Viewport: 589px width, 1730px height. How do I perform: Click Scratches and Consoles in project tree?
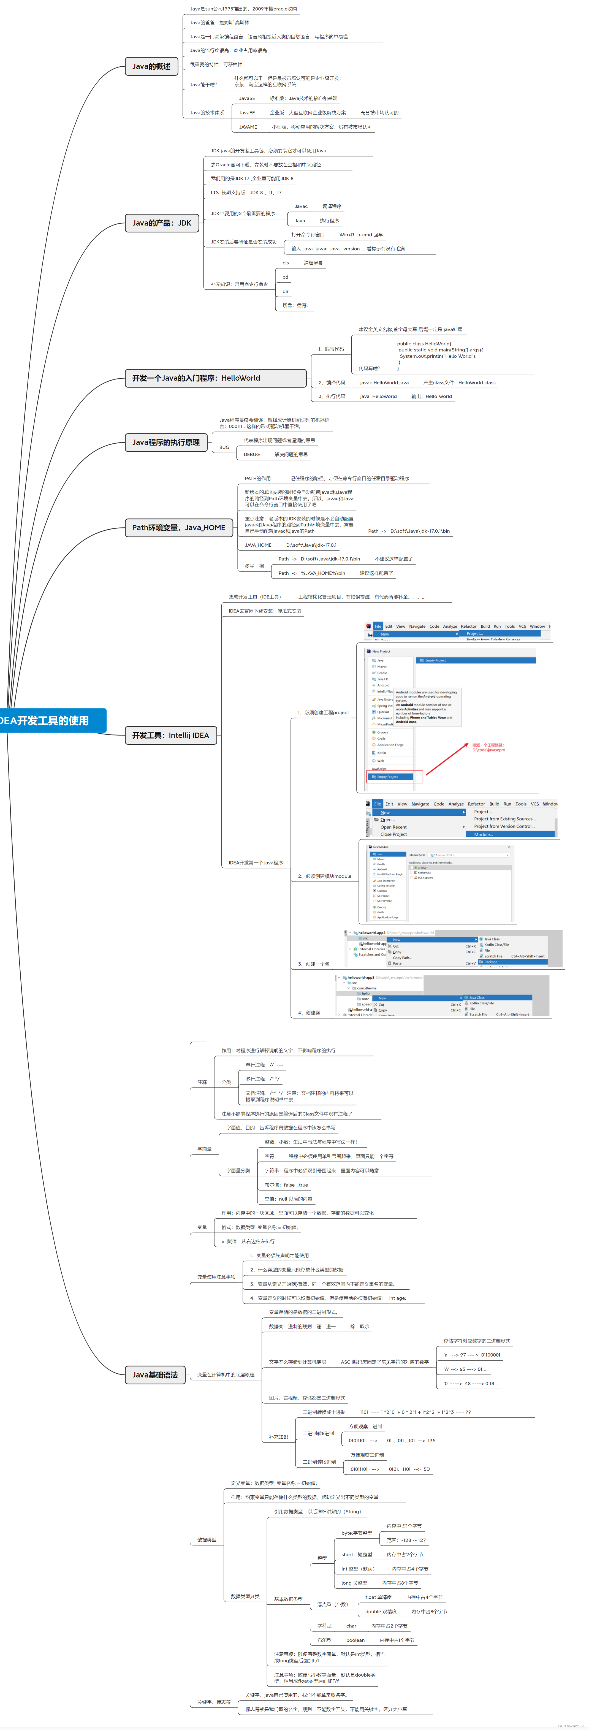pyautogui.click(x=371, y=954)
